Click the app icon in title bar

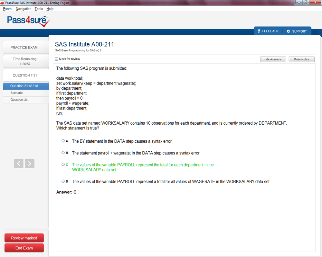tap(3, 3)
